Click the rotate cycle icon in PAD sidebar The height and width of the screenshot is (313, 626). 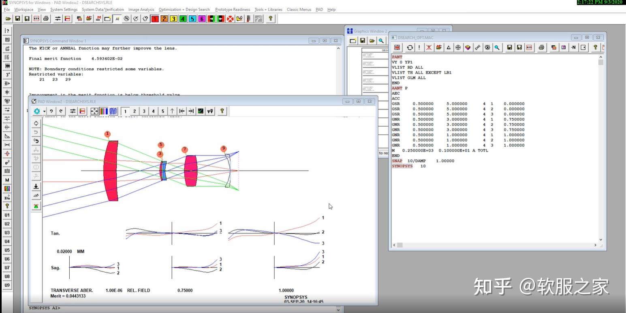(x=36, y=123)
